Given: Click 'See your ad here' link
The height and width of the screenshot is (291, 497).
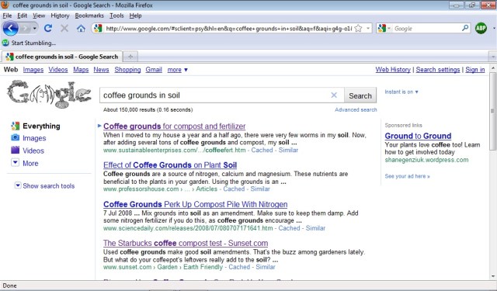Looking at the screenshot, I should coord(407,176).
